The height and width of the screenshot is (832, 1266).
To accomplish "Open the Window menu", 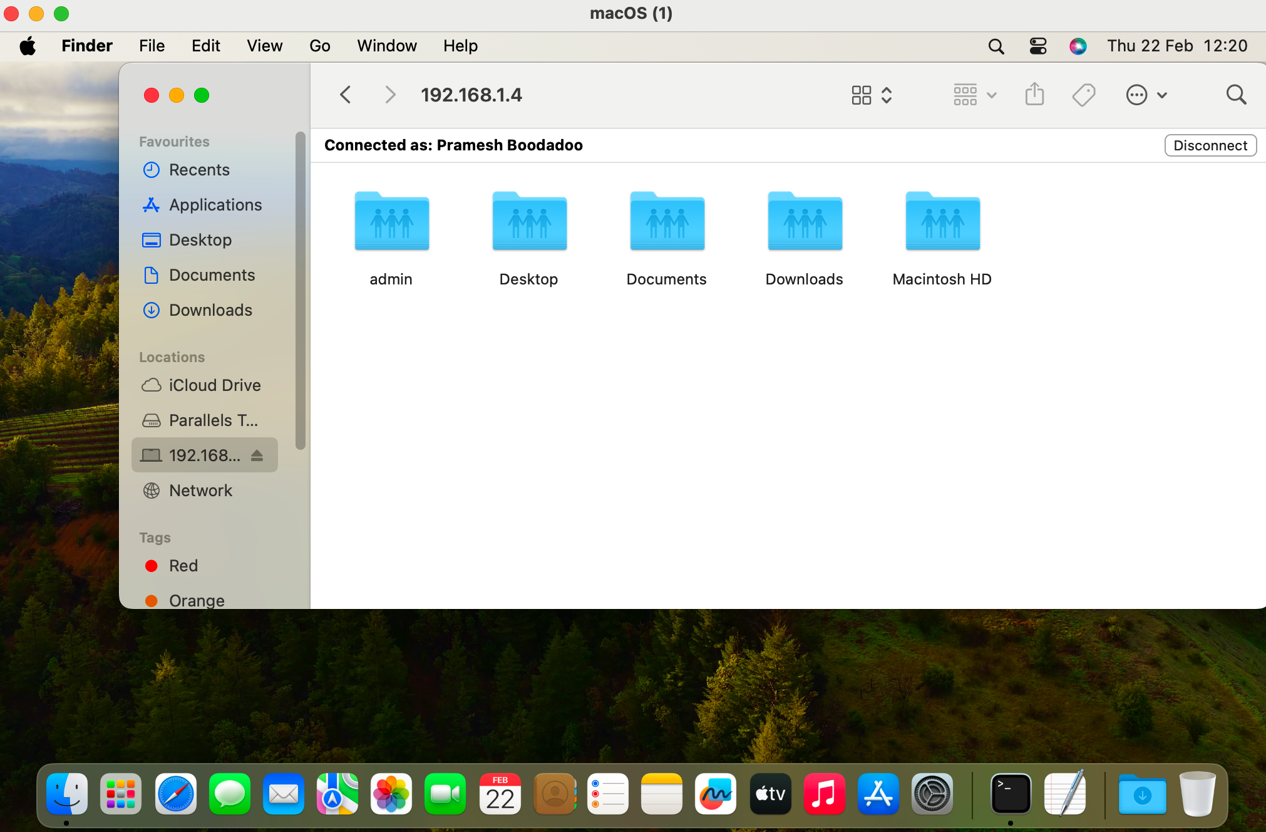I will [x=387, y=46].
